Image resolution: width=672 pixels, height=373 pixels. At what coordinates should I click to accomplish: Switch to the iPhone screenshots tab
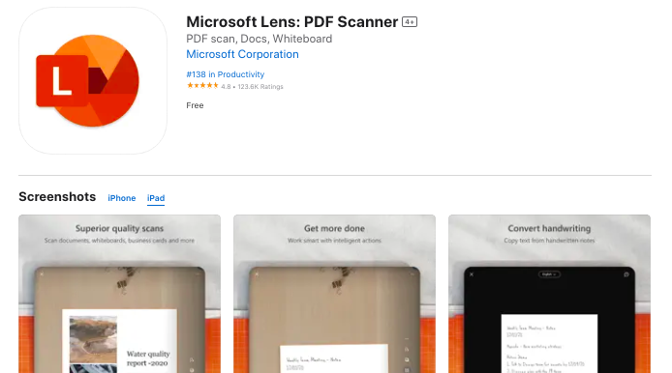click(x=122, y=198)
